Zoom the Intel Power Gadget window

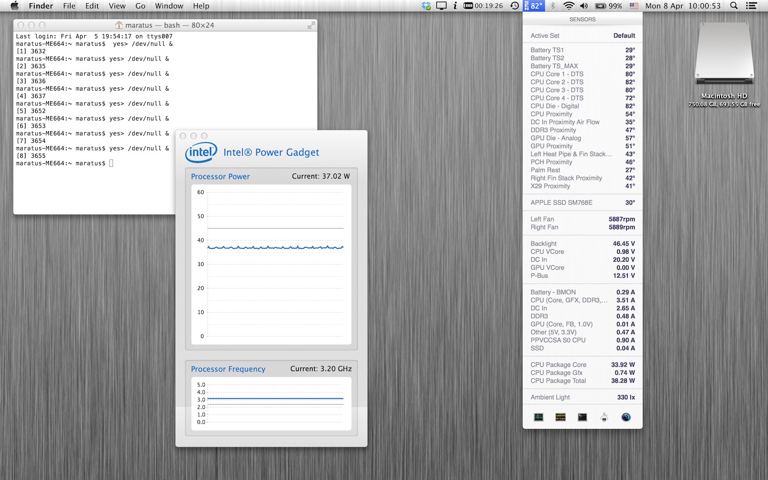[x=204, y=136]
